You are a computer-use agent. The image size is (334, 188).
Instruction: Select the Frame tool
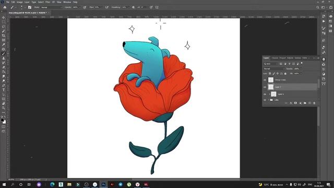(4, 40)
